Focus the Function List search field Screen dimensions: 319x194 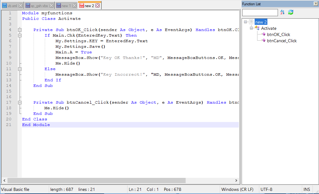tap(260, 12)
